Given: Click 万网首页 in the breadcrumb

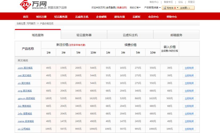Looking at the screenshot, I should [x=31, y=23].
